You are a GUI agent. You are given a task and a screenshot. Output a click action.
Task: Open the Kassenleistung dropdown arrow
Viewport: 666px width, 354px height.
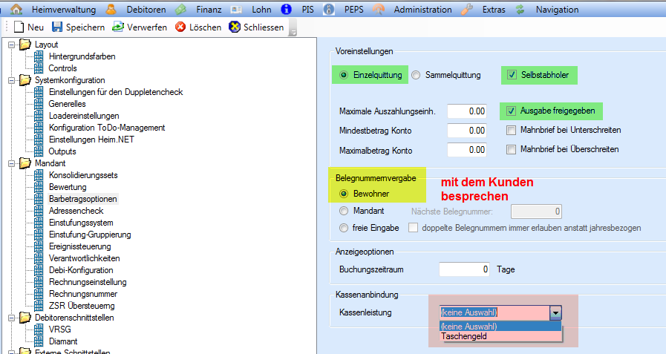coord(555,313)
